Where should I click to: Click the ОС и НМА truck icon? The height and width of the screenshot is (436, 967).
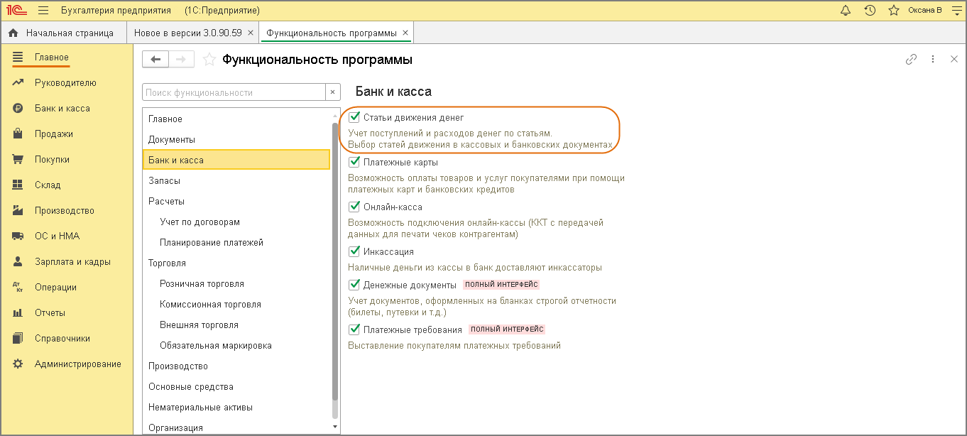(18, 236)
